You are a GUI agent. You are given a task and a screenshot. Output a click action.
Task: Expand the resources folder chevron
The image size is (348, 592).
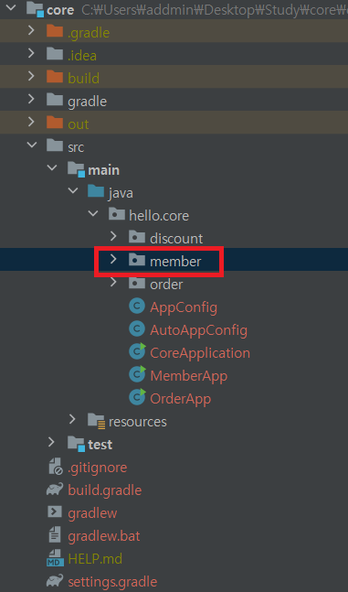coord(72,419)
